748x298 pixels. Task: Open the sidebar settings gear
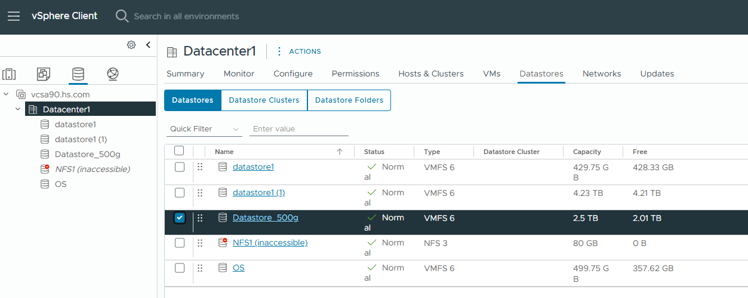click(x=131, y=45)
